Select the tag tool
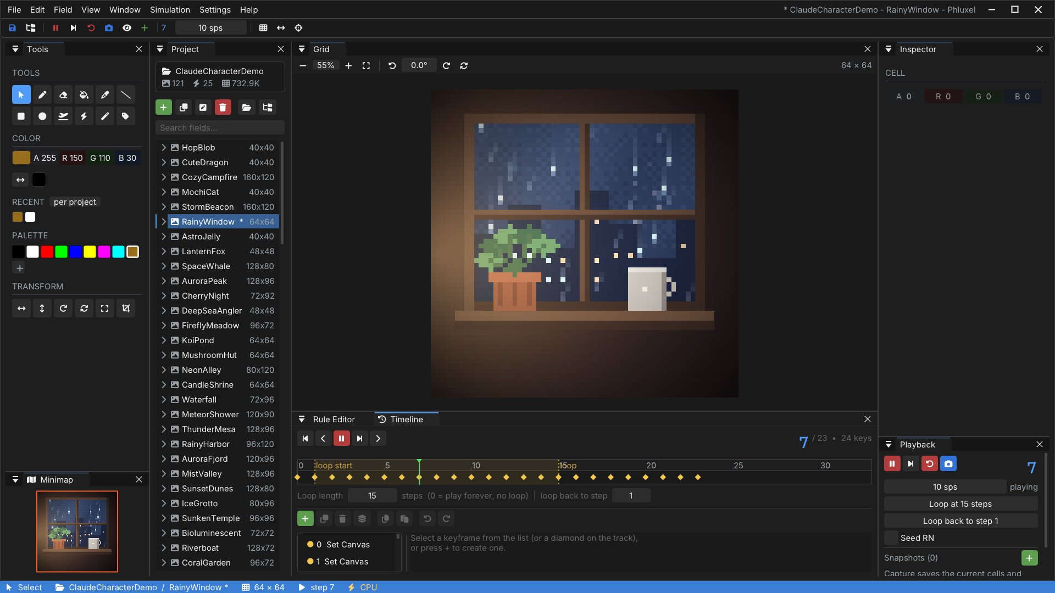This screenshot has height=593, width=1055. pyautogui.click(x=126, y=116)
